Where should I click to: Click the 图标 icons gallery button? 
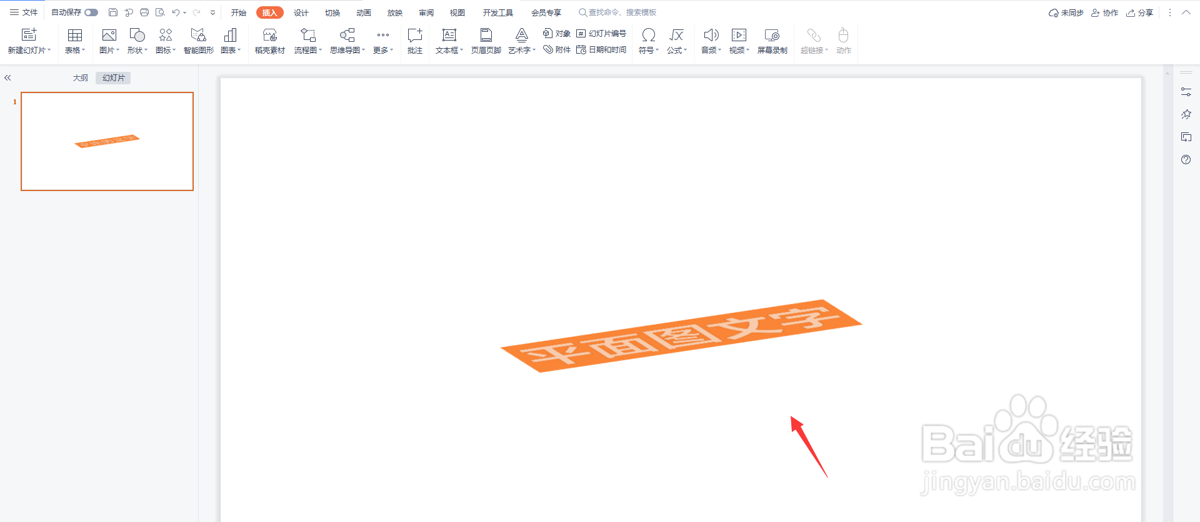pos(166,35)
